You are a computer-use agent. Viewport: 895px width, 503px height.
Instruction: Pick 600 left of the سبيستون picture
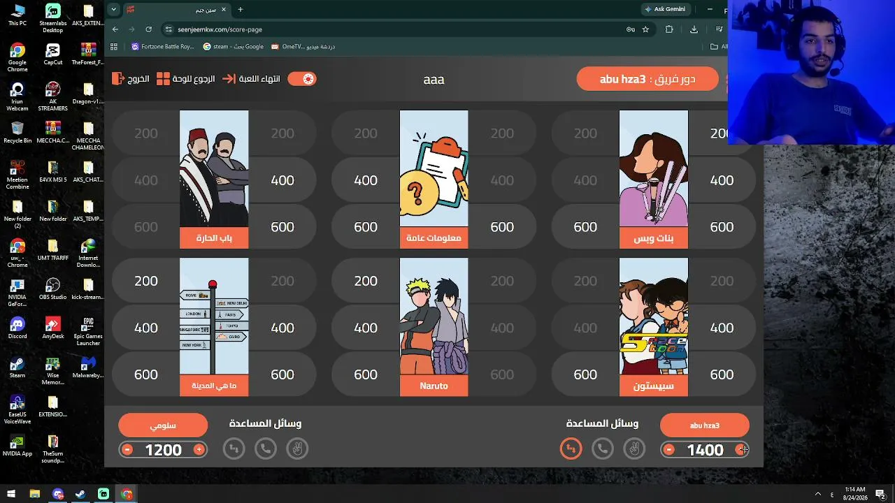click(x=585, y=374)
